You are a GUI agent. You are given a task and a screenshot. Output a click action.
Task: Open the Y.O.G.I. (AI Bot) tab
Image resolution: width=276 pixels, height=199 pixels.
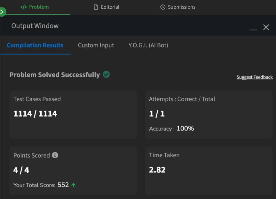(x=148, y=45)
